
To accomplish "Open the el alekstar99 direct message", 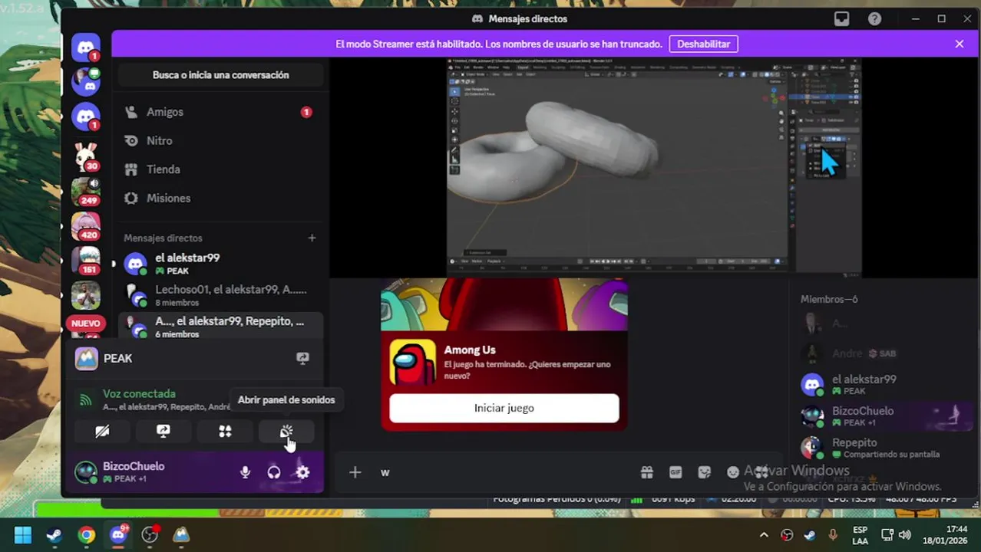I will pyautogui.click(x=221, y=264).
